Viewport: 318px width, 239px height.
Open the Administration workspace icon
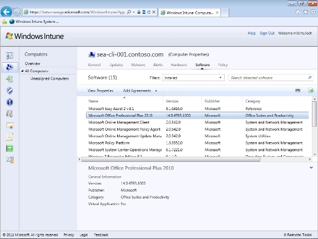pos(9,160)
